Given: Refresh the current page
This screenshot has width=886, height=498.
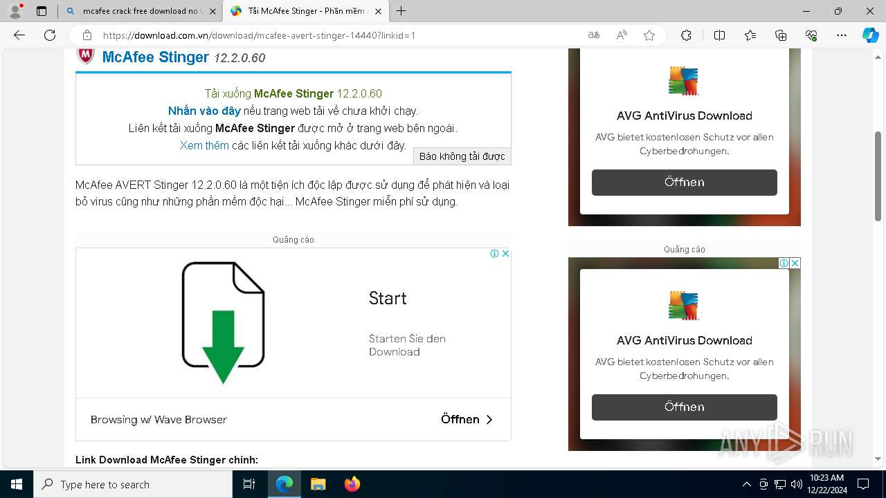Looking at the screenshot, I should point(50,35).
